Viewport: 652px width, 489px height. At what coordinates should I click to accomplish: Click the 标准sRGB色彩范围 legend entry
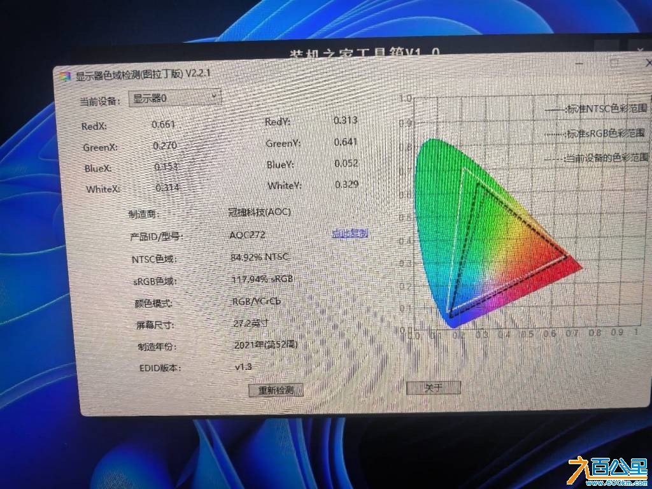click(595, 134)
